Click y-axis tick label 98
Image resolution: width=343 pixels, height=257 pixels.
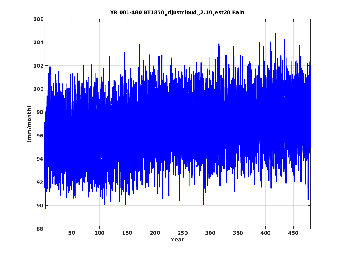click(40, 112)
